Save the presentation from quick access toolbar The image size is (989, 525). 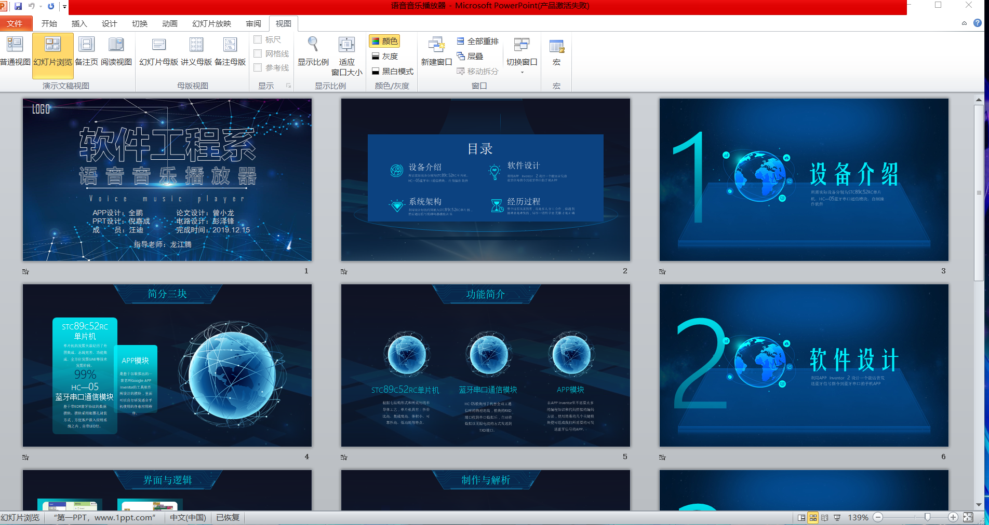tap(18, 6)
